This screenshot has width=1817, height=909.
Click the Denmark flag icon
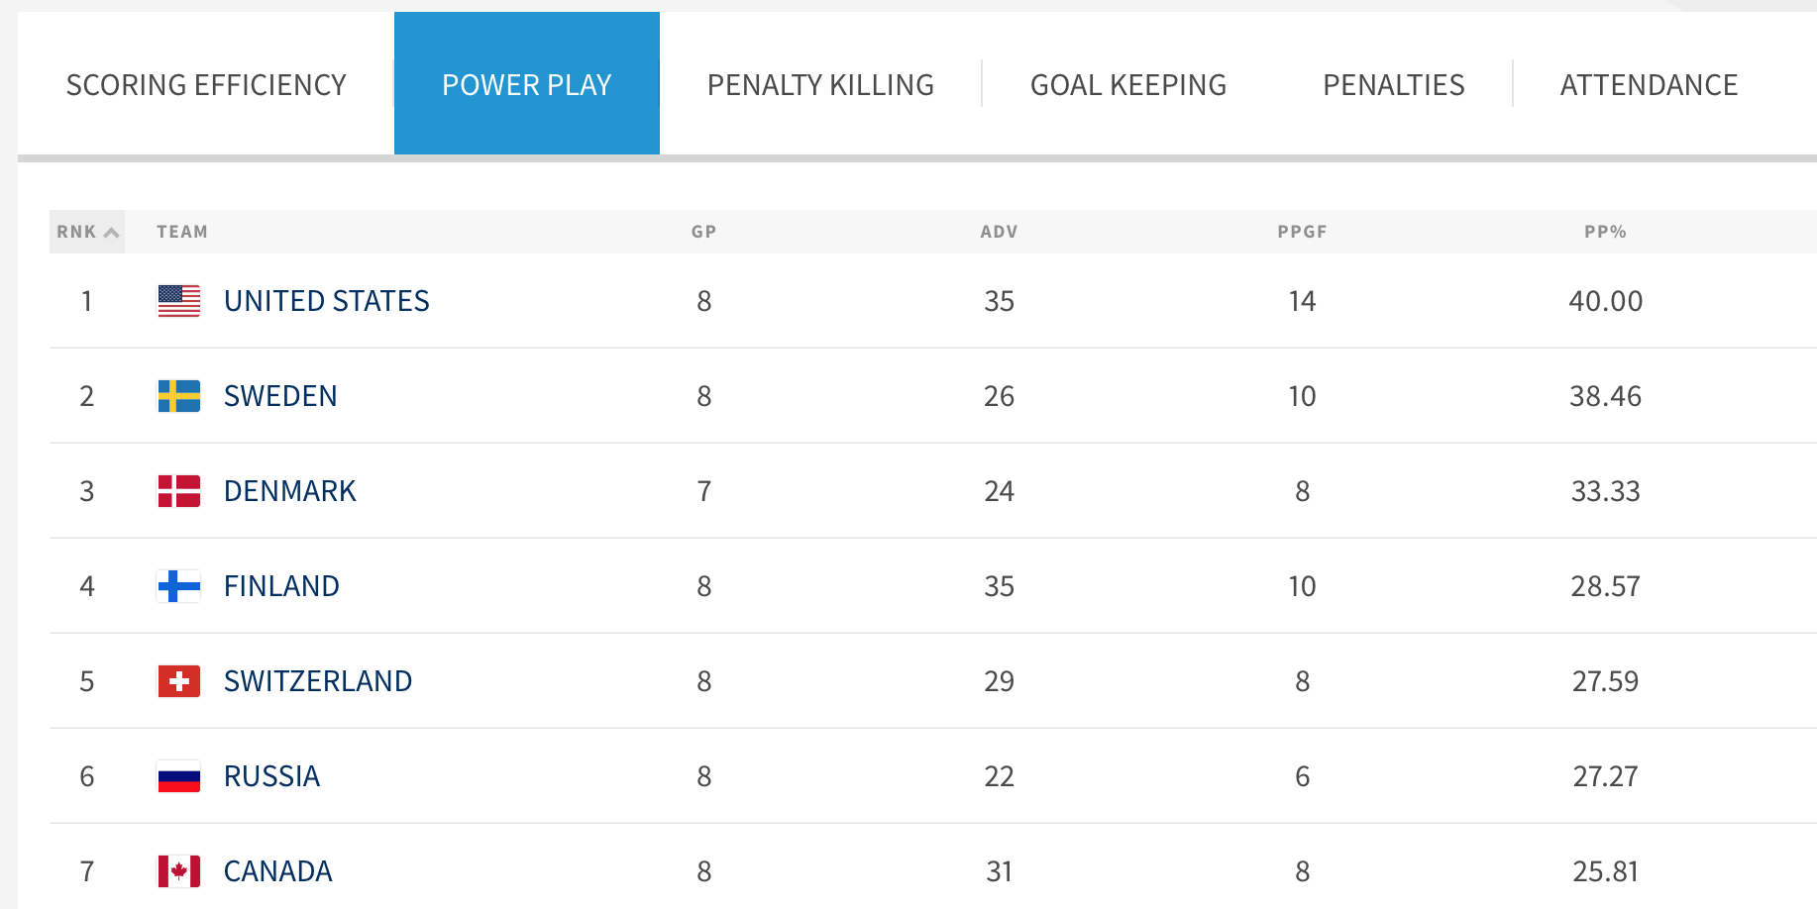[179, 491]
